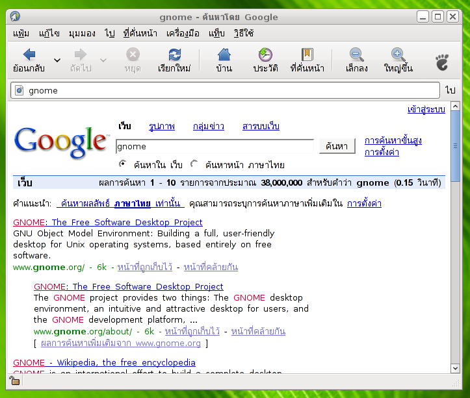The height and width of the screenshot is (398, 470).
Task: Open cached link for www.gnome.org/about/
Action: tap(192, 331)
